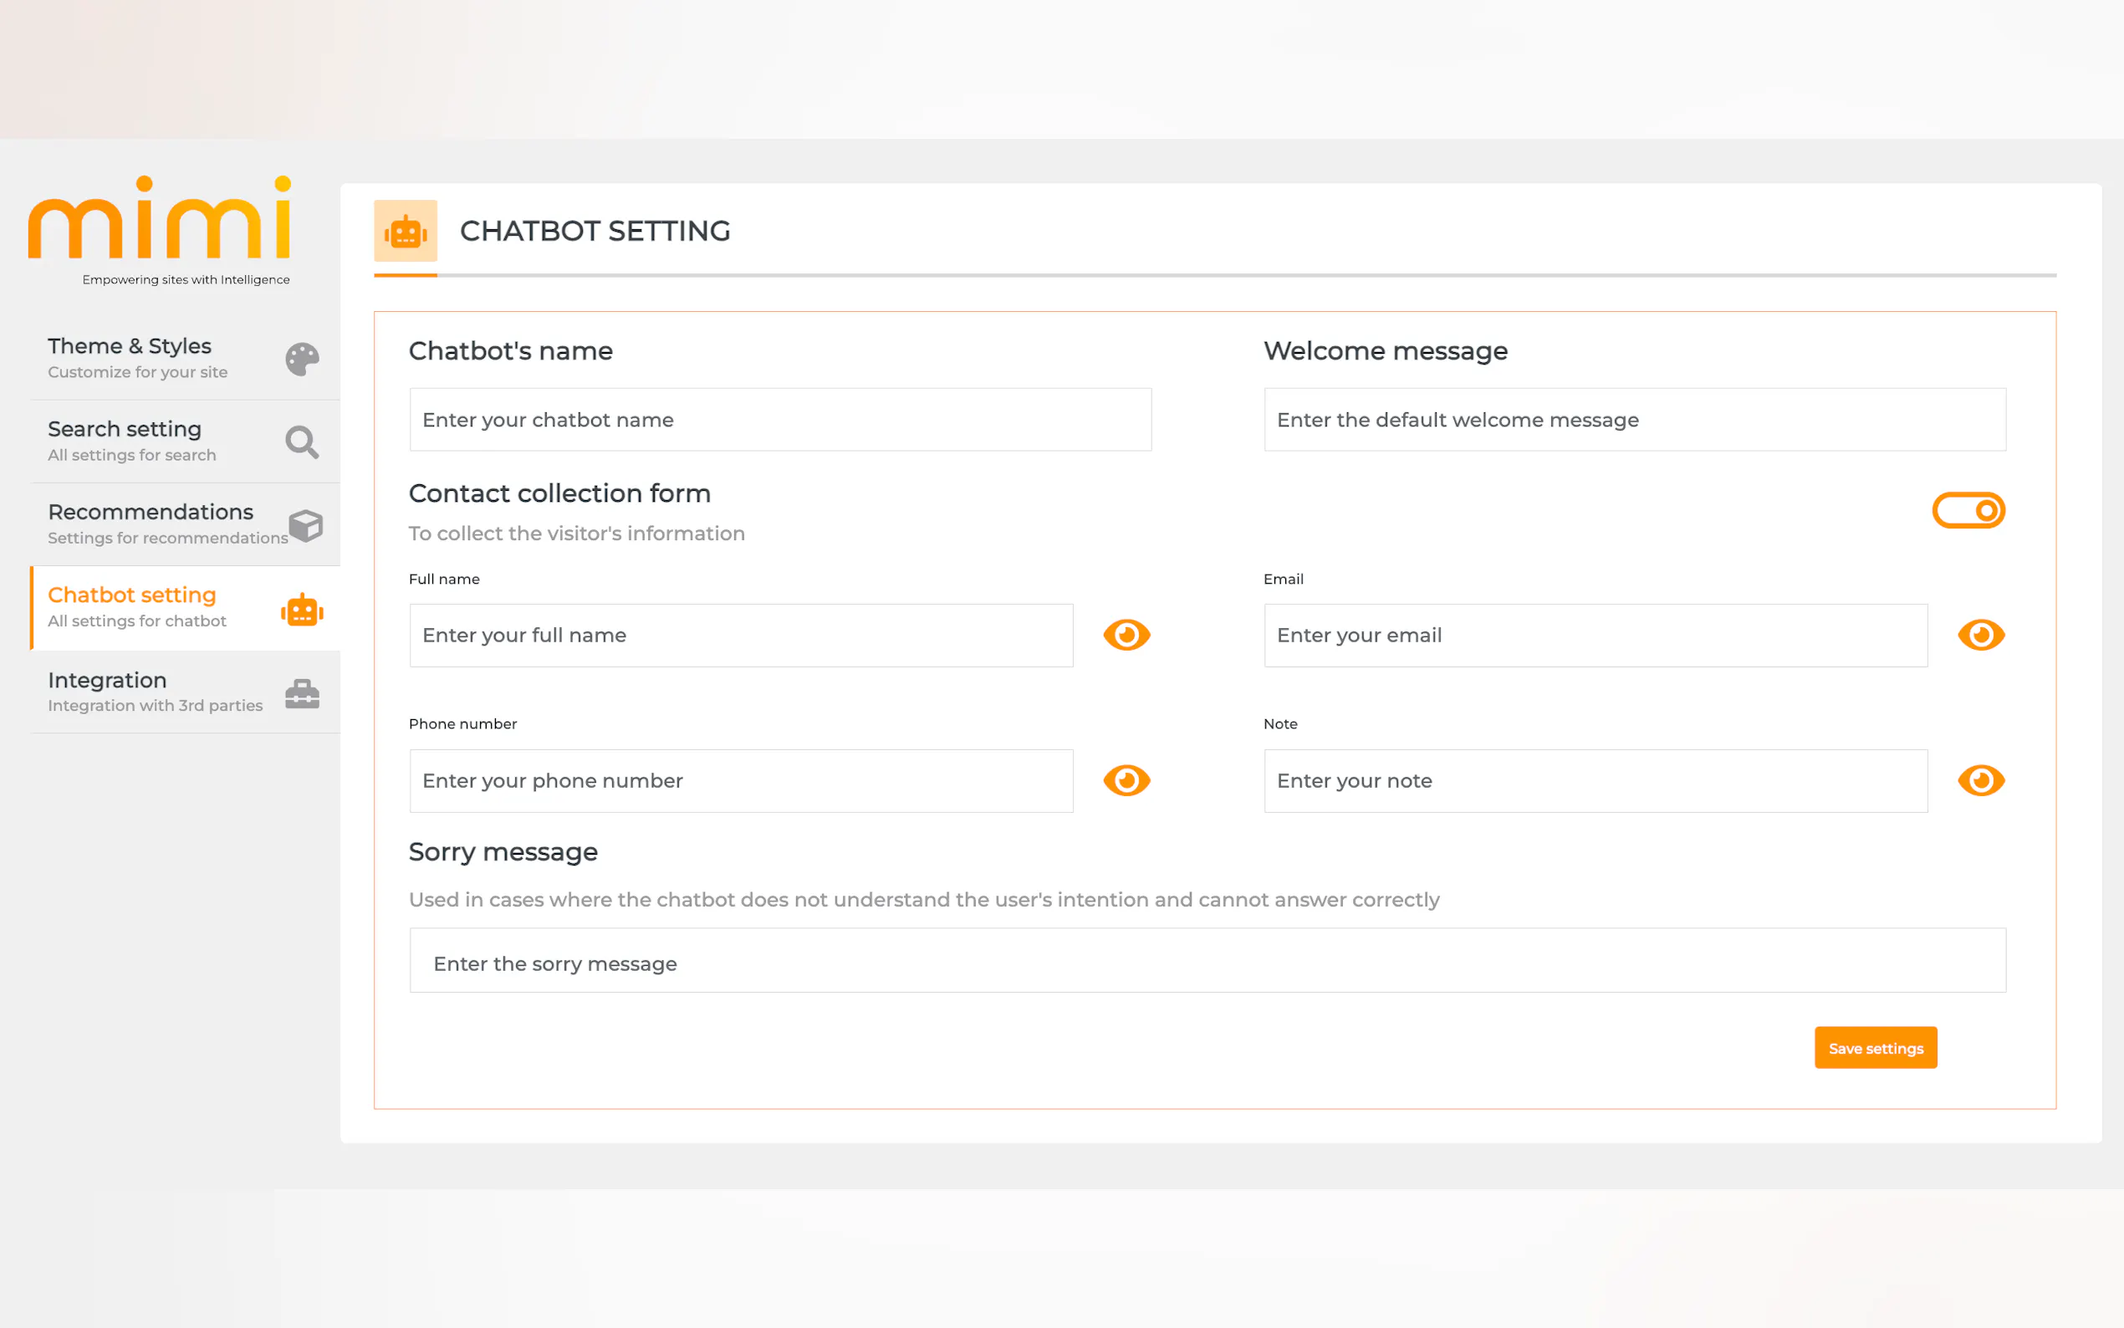The image size is (2124, 1328).
Task: Click the magnifier icon in Search setting
Action: click(301, 442)
